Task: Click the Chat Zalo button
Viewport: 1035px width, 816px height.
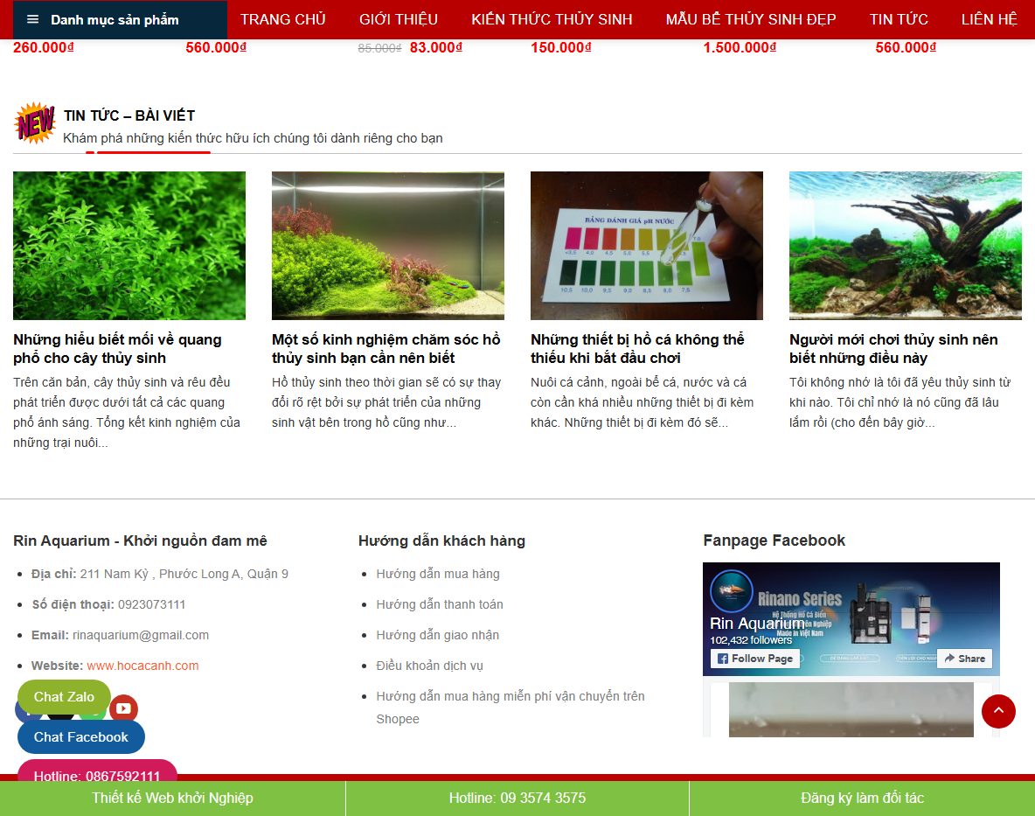Action: (x=63, y=697)
